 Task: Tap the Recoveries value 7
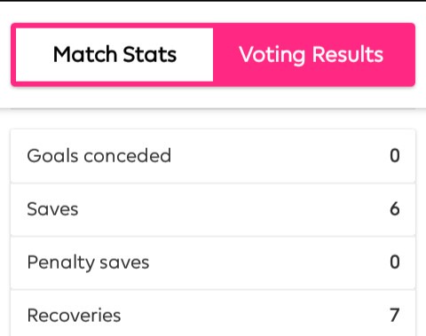395,316
